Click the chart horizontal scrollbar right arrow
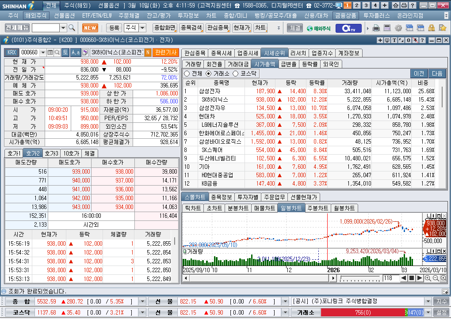This screenshot has height=319, width=451. 333,278
